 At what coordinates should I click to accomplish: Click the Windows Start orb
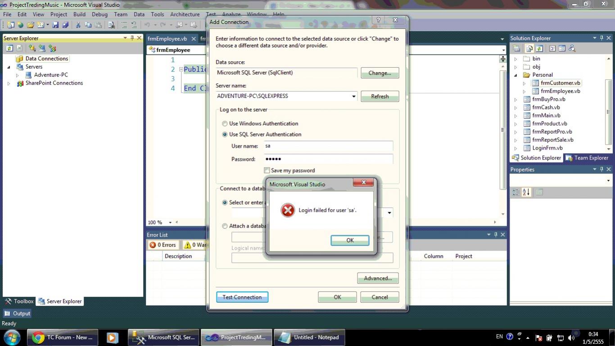[12, 337]
